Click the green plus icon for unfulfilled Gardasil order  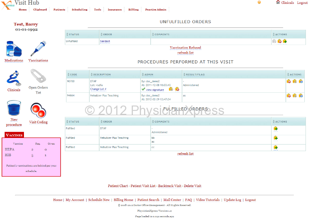click(285, 41)
